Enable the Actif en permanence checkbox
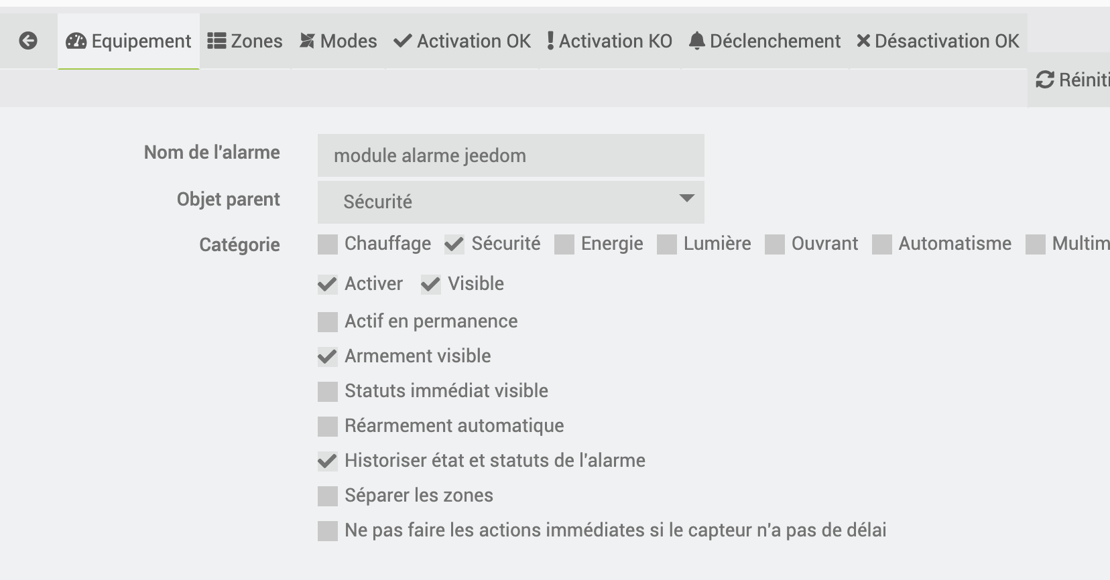The width and height of the screenshot is (1110, 580). tap(328, 322)
